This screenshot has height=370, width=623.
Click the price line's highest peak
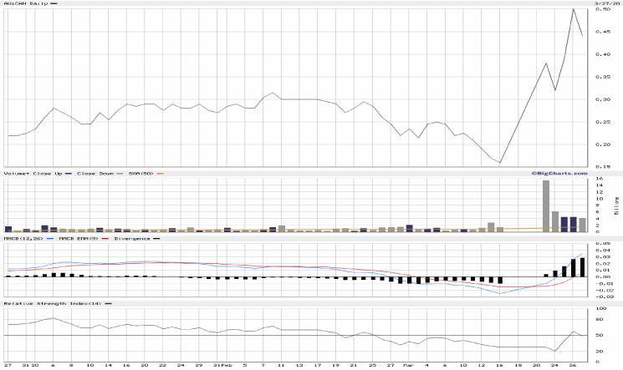tap(573, 9)
